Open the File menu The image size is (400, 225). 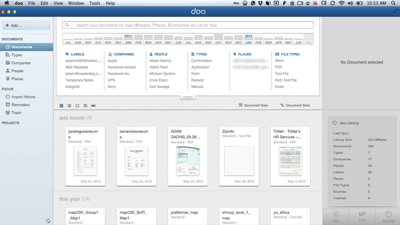(x=32, y=3)
